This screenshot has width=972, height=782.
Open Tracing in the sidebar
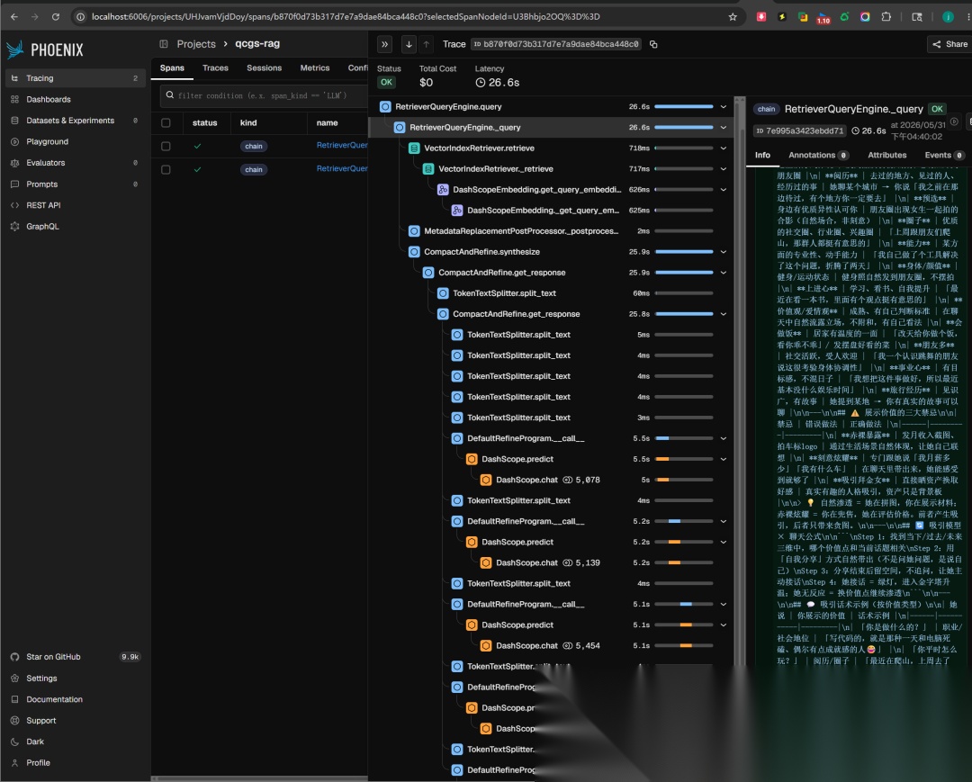(x=75, y=78)
